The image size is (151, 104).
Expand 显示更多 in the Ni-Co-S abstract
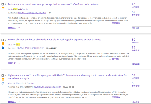116,23
